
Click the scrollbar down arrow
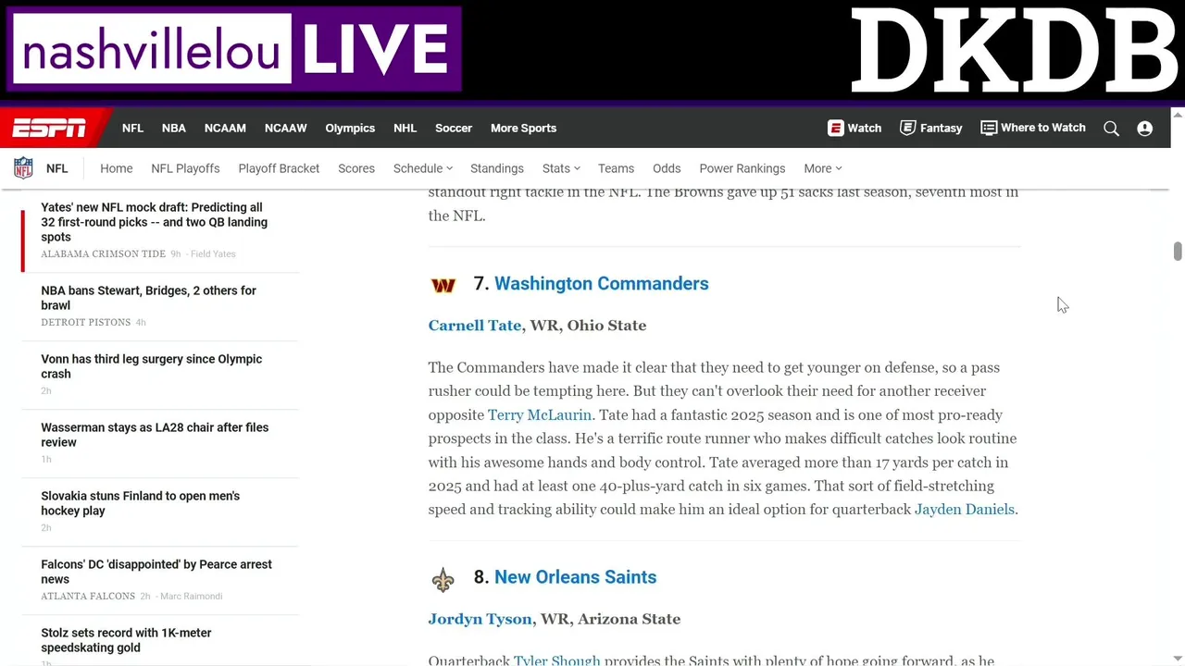(1178, 659)
